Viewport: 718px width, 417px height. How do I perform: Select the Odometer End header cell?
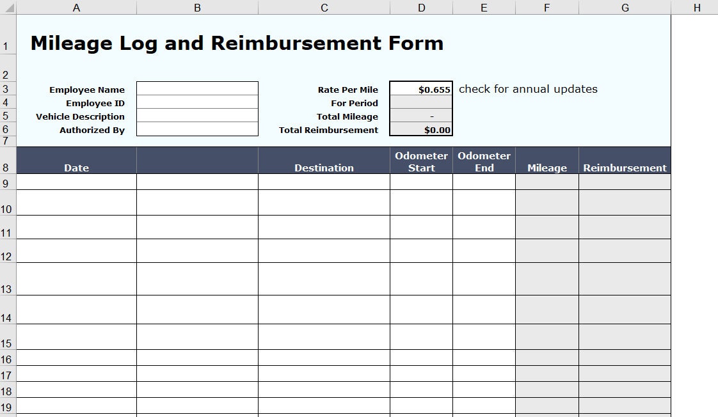pyautogui.click(x=483, y=161)
